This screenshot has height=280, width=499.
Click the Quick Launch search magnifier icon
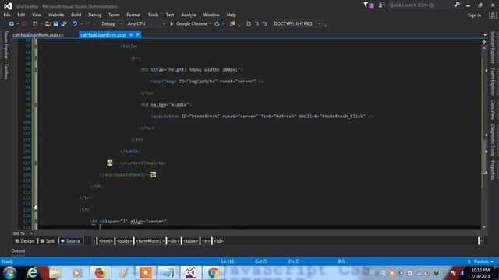[x=458, y=5]
